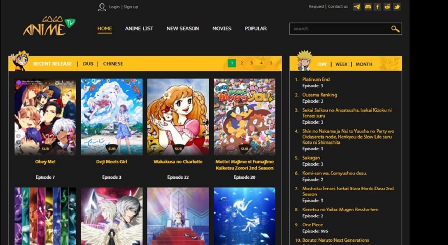The width and height of the screenshot is (448, 245).
Task: Open the ANIME LIST menu
Action: (x=139, y=29)
